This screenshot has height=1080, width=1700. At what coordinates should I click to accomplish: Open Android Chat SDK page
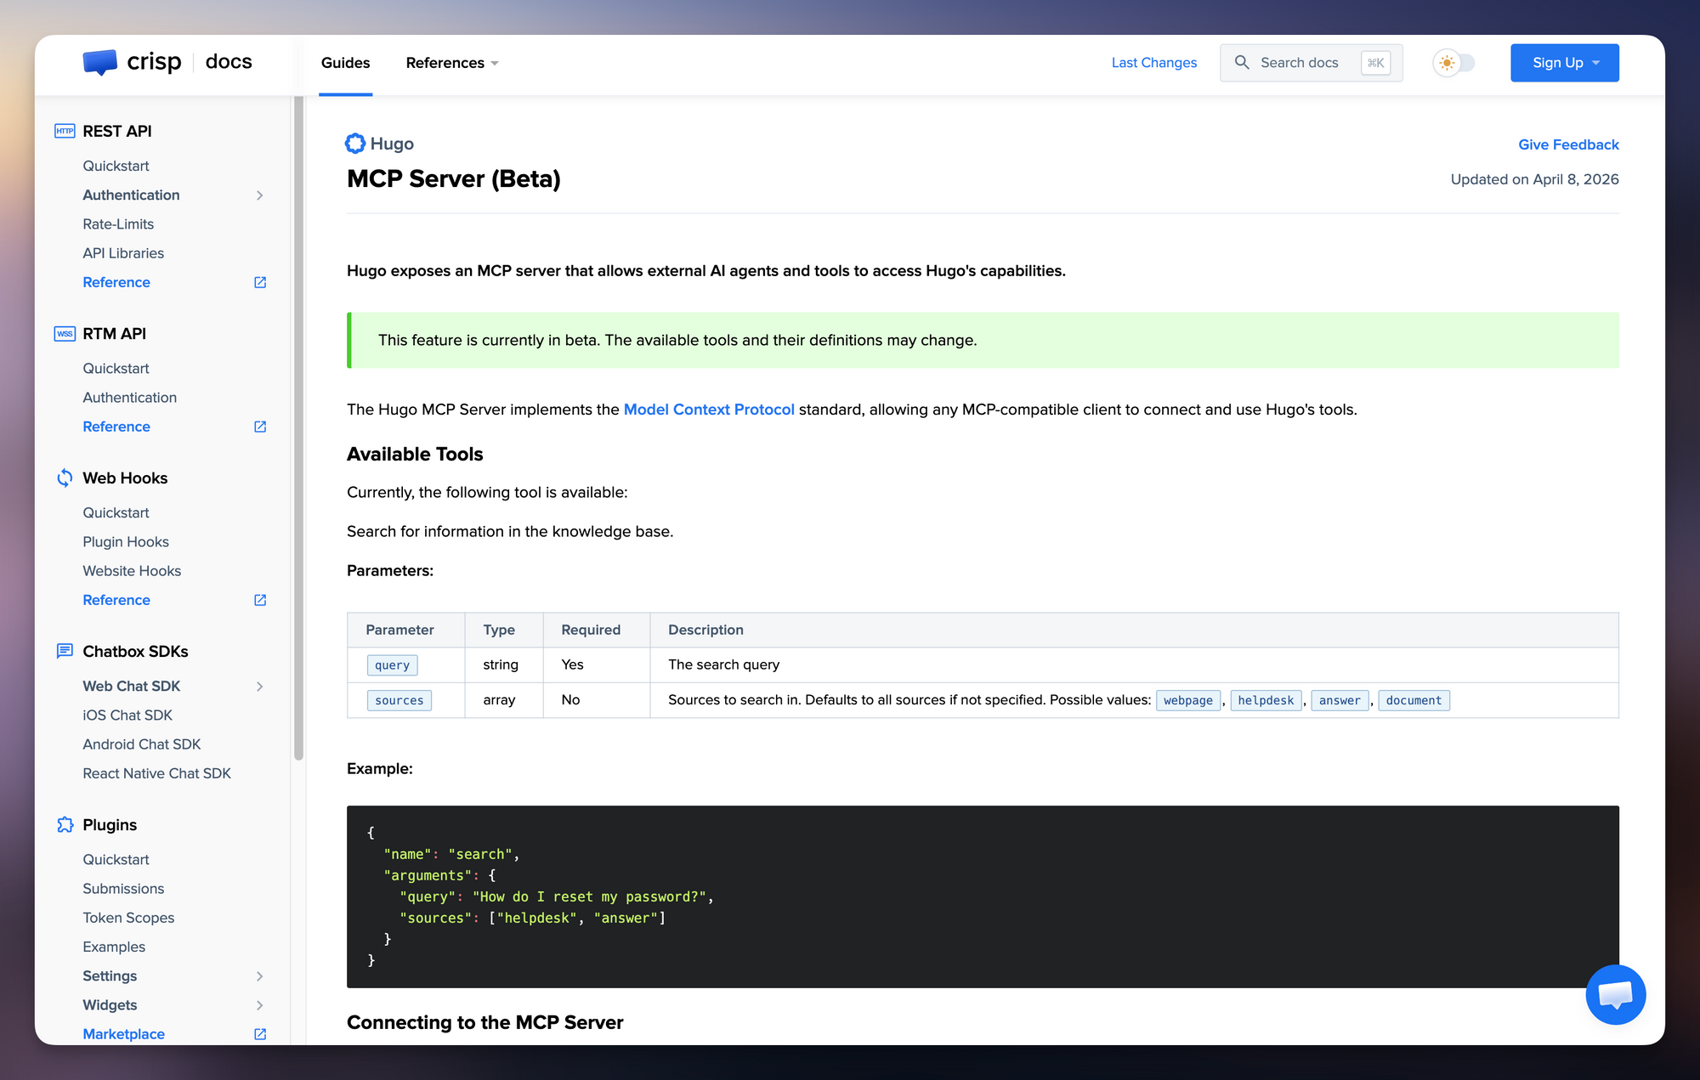tap(142, 744)
